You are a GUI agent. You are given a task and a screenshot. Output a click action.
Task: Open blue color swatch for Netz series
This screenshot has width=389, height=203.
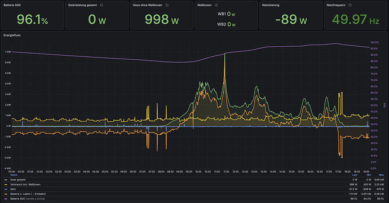[6, 189]
